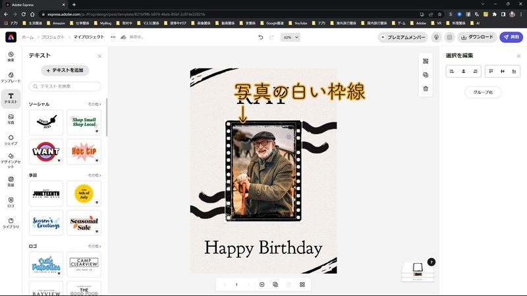The height and width of the screenshot is (296, 527).
Task: Select the WANT text template
Action: point(46,152)
